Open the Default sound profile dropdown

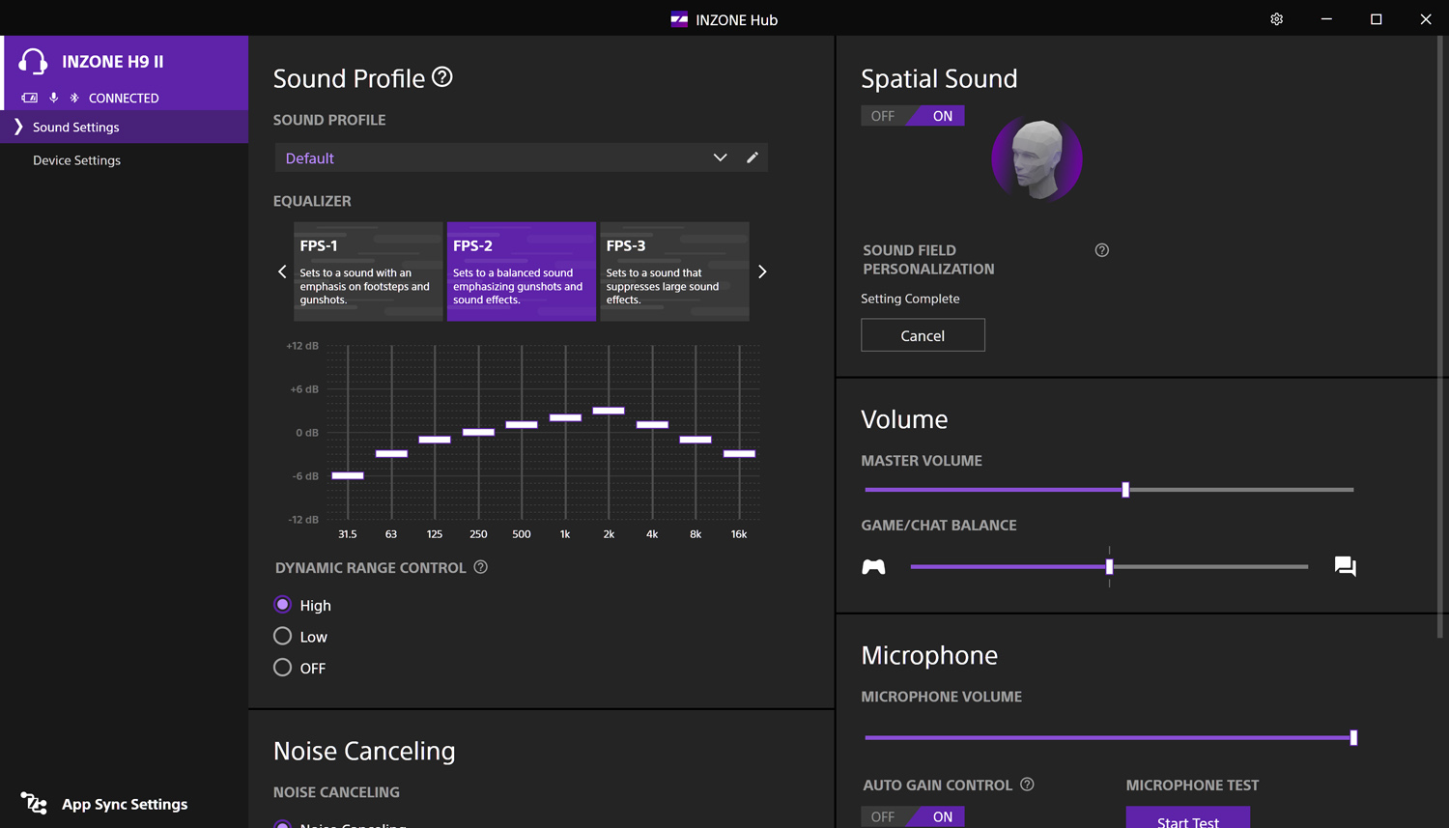tap(502, 157)
